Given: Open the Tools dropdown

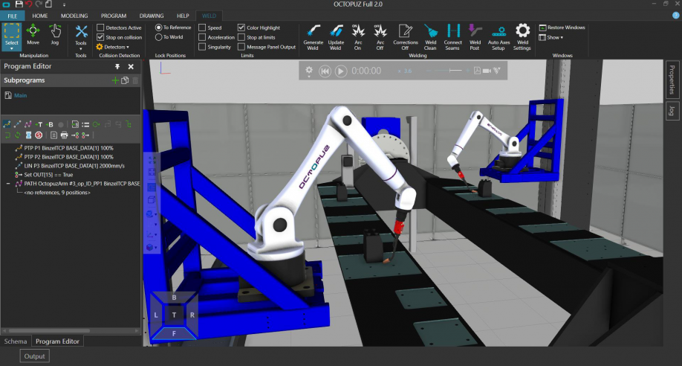Looking at the screenshot, I should 81,37.
